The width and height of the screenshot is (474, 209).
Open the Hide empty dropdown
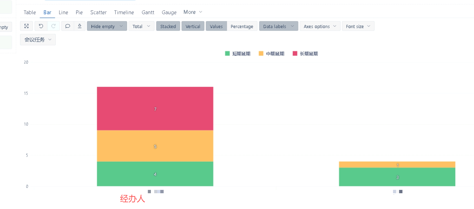tap(107, 26)
